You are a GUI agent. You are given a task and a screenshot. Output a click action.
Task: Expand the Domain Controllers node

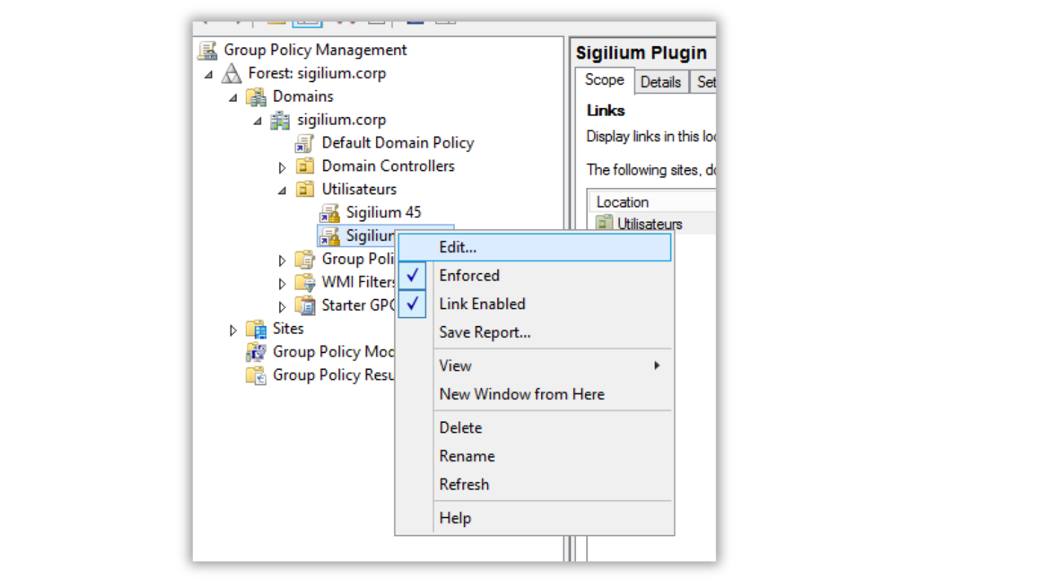tap(282, 168)
